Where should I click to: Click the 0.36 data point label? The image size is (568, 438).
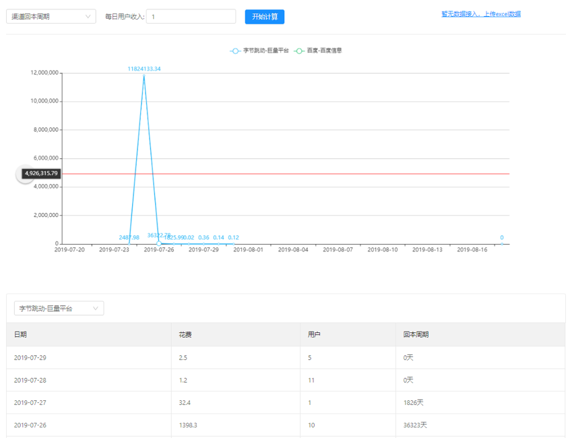(203, 238)
